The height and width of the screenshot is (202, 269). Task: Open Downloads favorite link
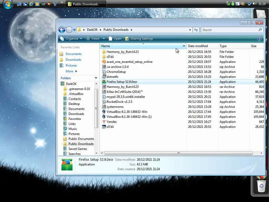coord(74,60)
